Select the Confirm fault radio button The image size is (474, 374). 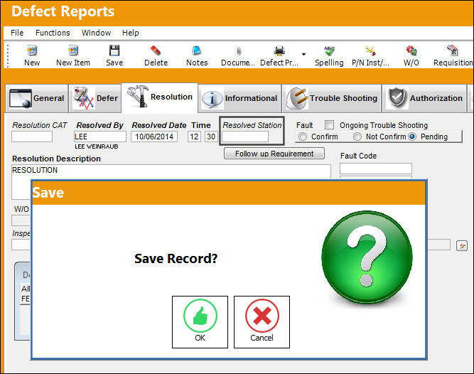[302, 137]
